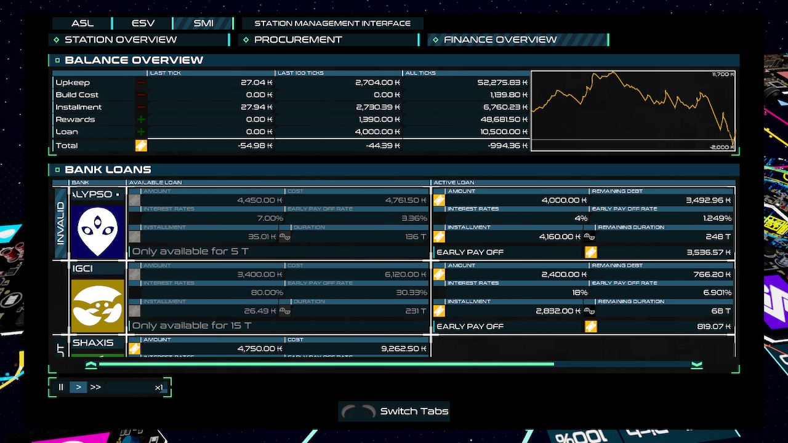This screenshot has height=443, width=788.
Task: Click the duration icon beside 248 T
Action: [589, 237]
